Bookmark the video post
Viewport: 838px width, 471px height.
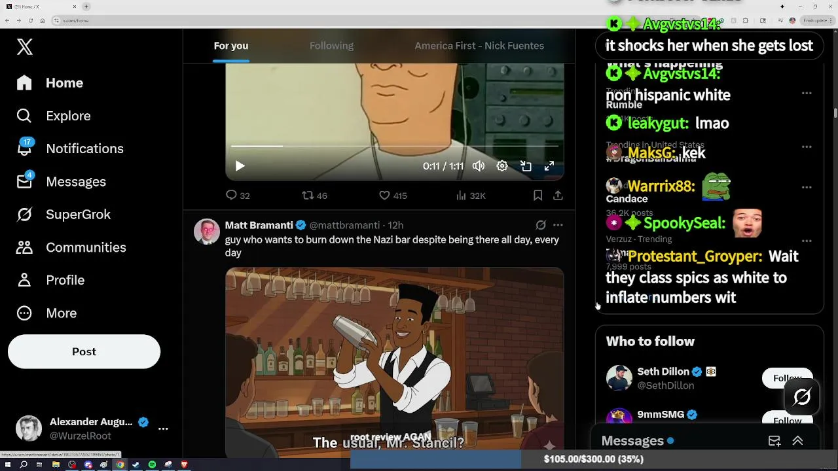pos(537,195)
